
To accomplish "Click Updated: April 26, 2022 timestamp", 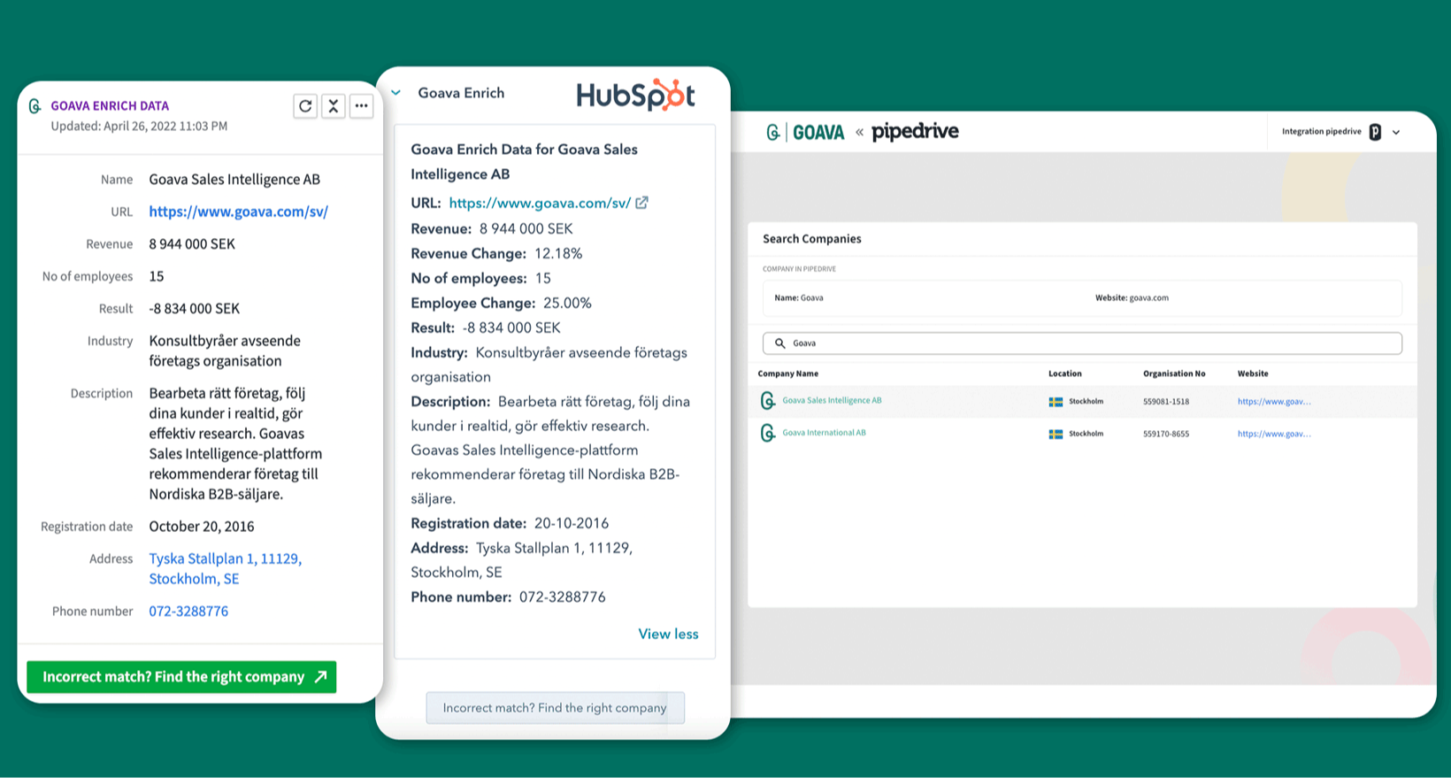I will (x=139, y=127).
